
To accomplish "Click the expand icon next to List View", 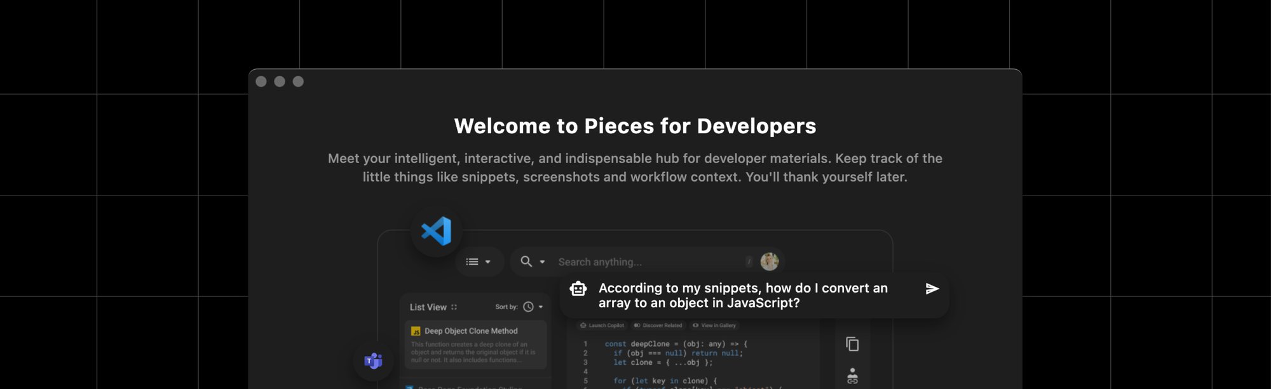I will coord(454,307).
